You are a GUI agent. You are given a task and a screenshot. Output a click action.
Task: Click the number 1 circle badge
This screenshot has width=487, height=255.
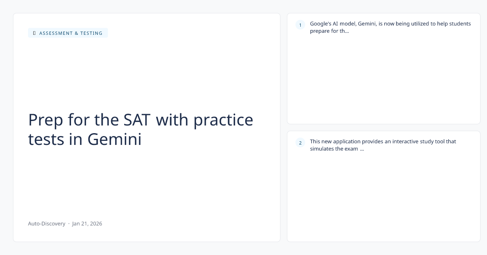[x=300, y=25]
